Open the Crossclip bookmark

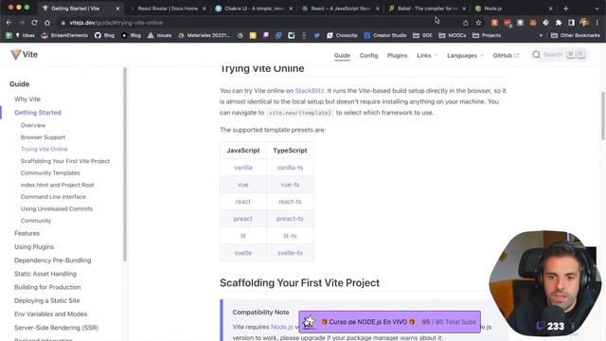pos(342,35)
